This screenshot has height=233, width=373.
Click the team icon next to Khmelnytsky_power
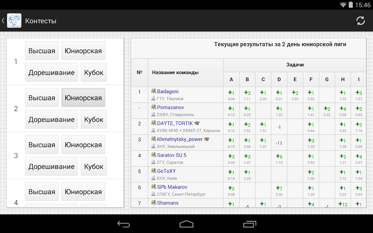pos(154,139)
